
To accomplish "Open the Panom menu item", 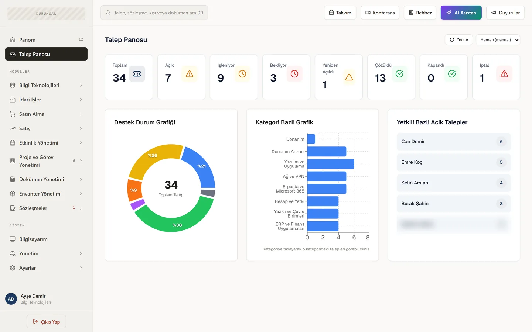I will click(x=46, y=40).
